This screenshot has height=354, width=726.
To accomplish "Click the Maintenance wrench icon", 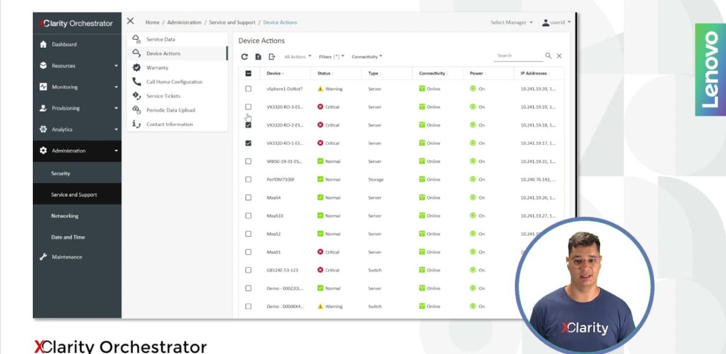I will (x=43, y=256).
